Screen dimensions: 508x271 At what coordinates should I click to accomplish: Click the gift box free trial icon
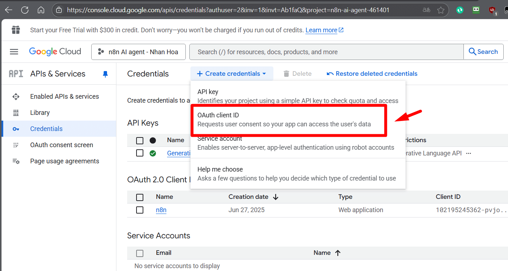click(16, 30)
